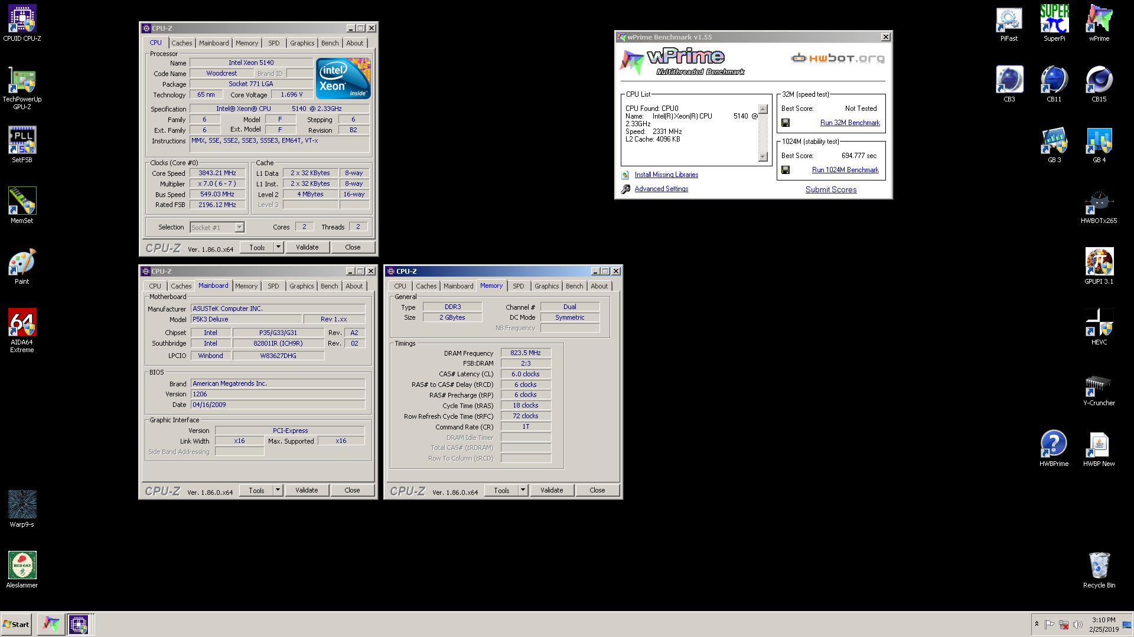This screenshot has width=1134, height=637.
Task: Open the HWBOTx265 desktop icon
Action: click(x=1099, y=206)
